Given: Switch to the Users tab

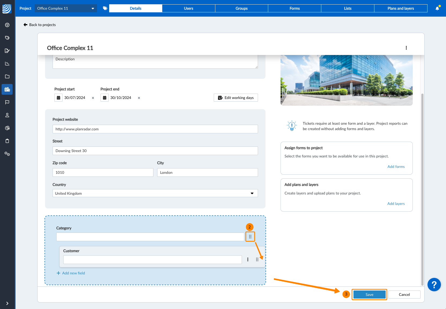Looking at the screenshot, I should [x=189, y=8].
